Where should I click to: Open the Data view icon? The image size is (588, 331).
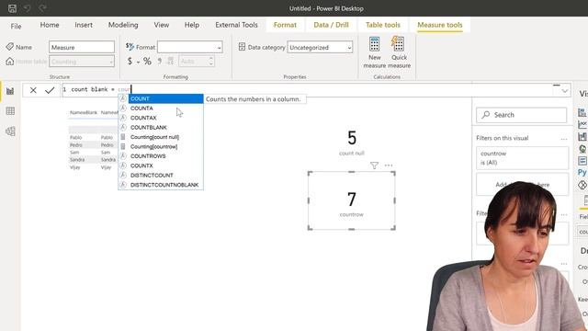[10, 111]
